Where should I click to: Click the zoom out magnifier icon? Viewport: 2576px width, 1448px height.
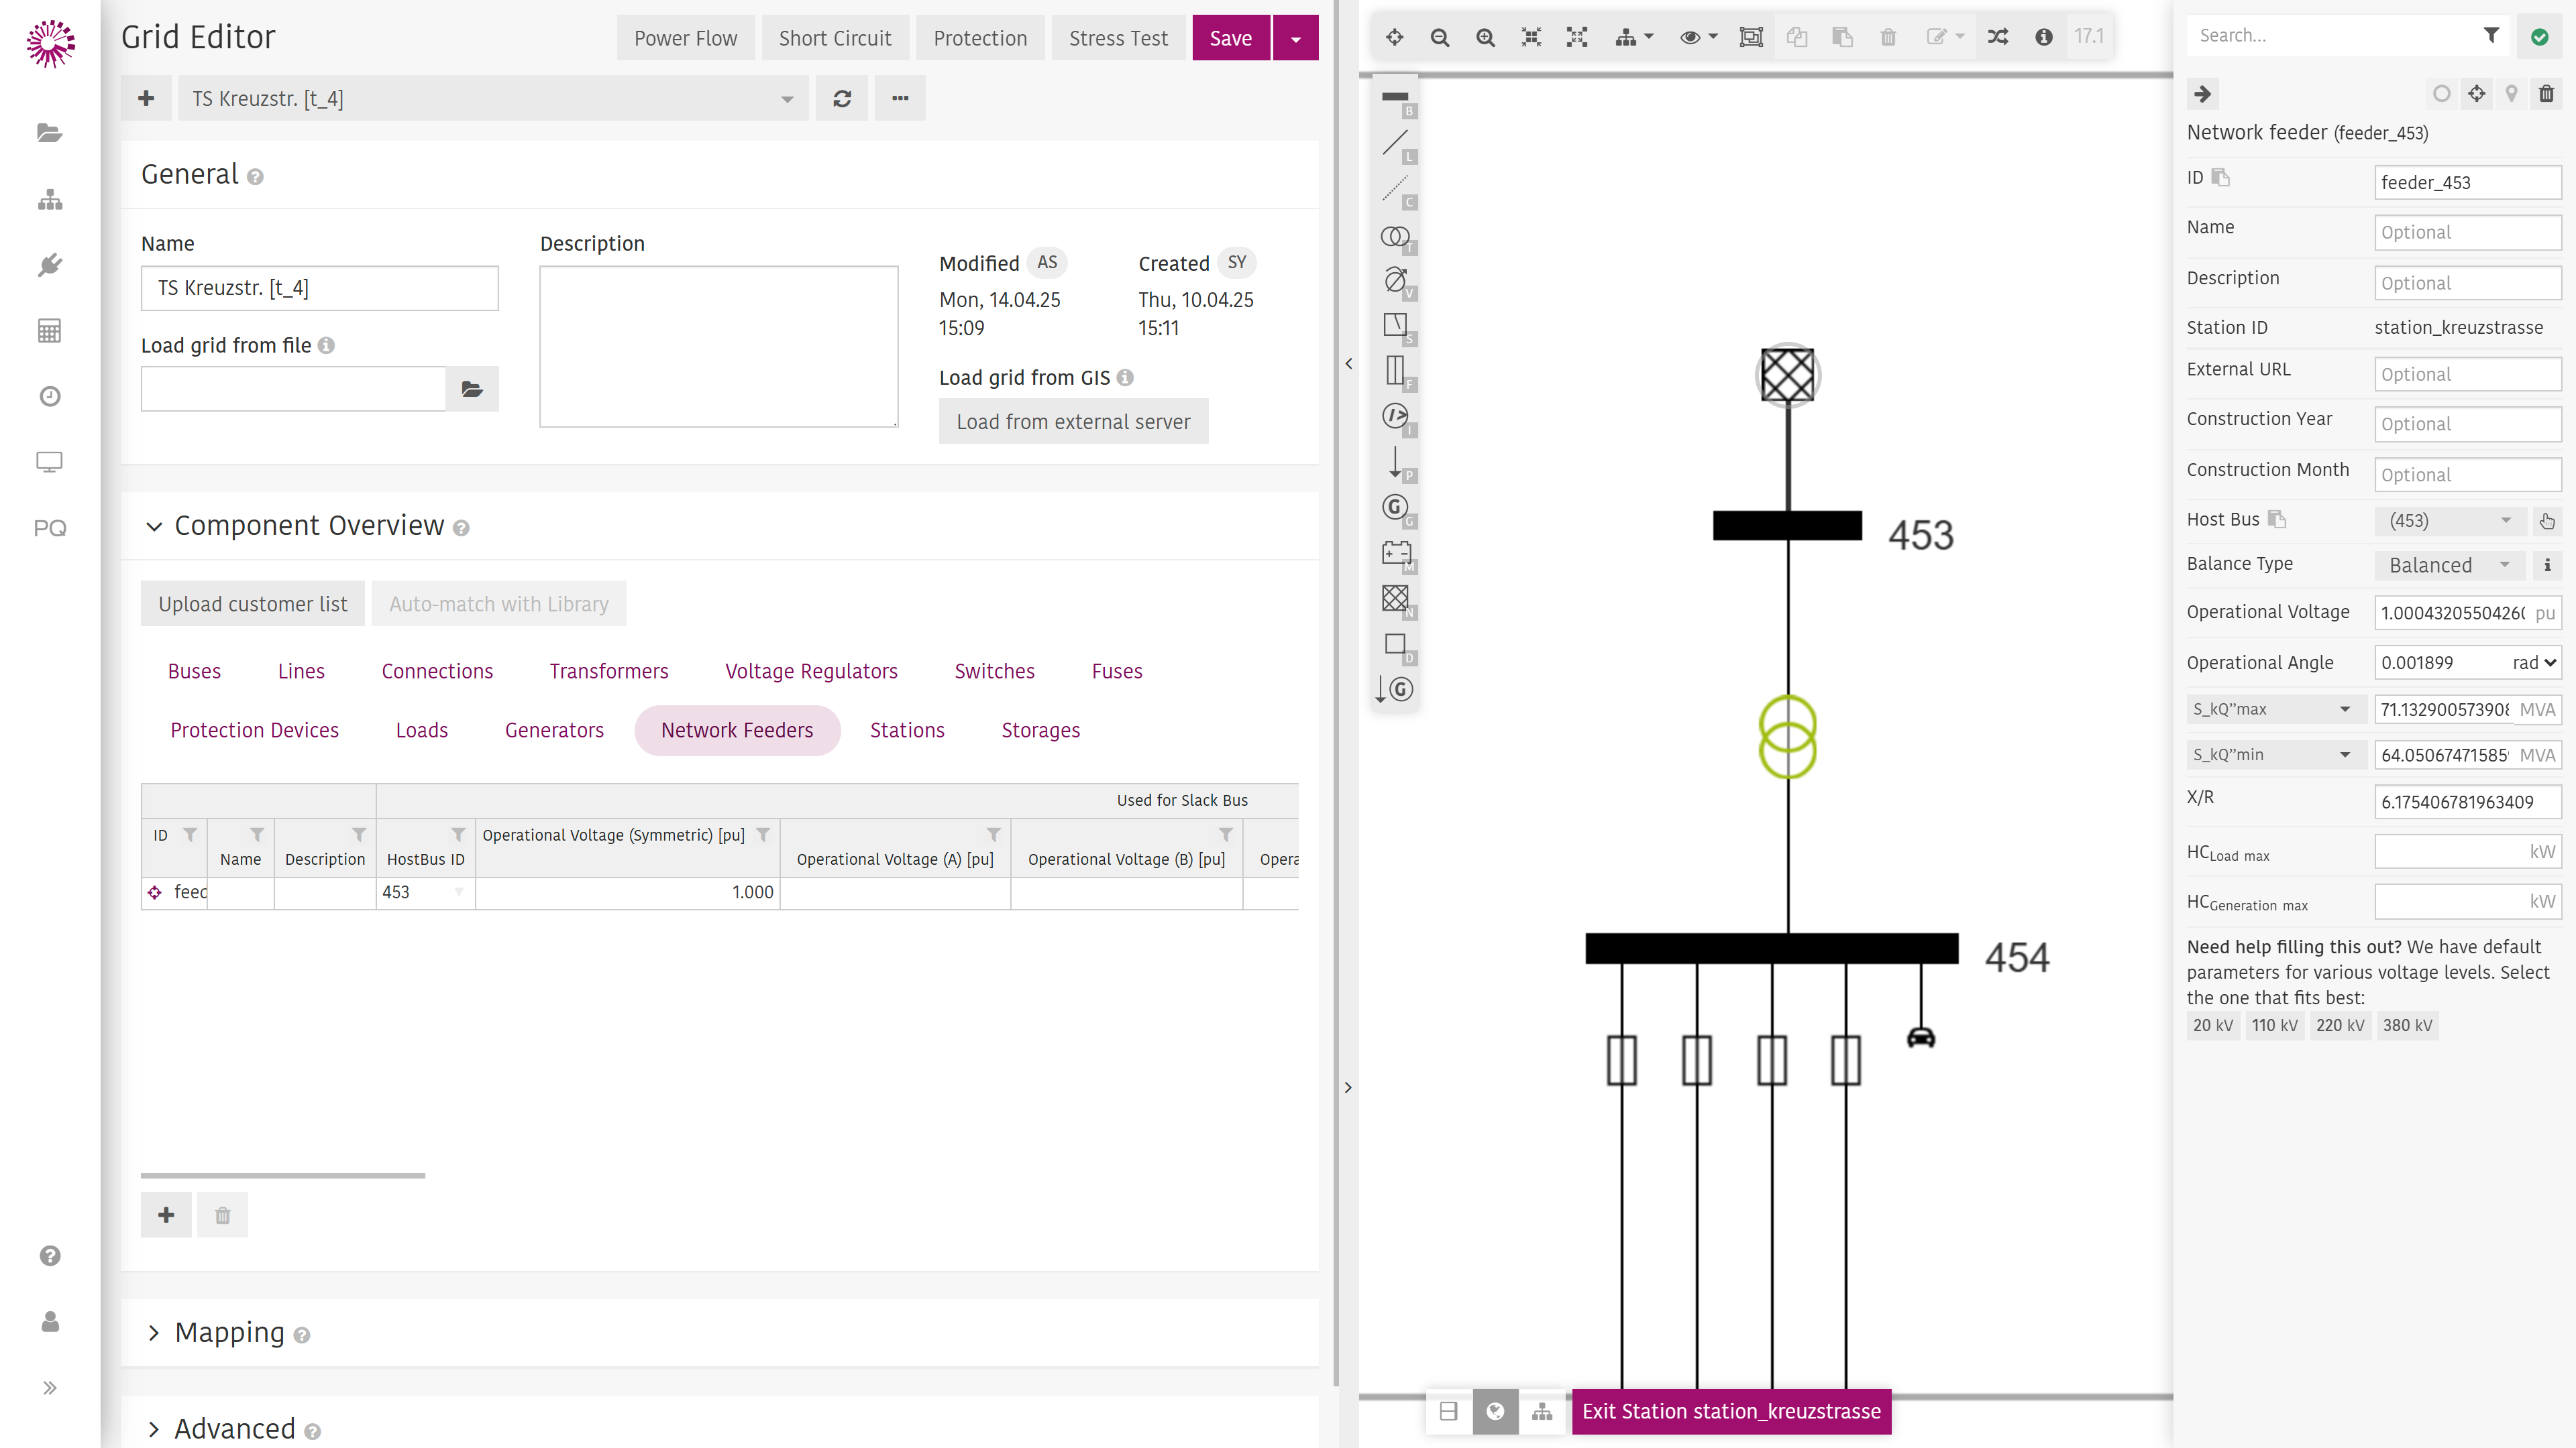pyautogui.click(x=1440, y=37)
